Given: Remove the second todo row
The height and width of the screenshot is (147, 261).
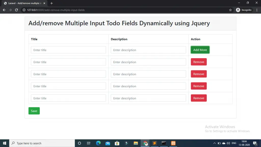Looking at the screenshot, I should coord(199,62).
